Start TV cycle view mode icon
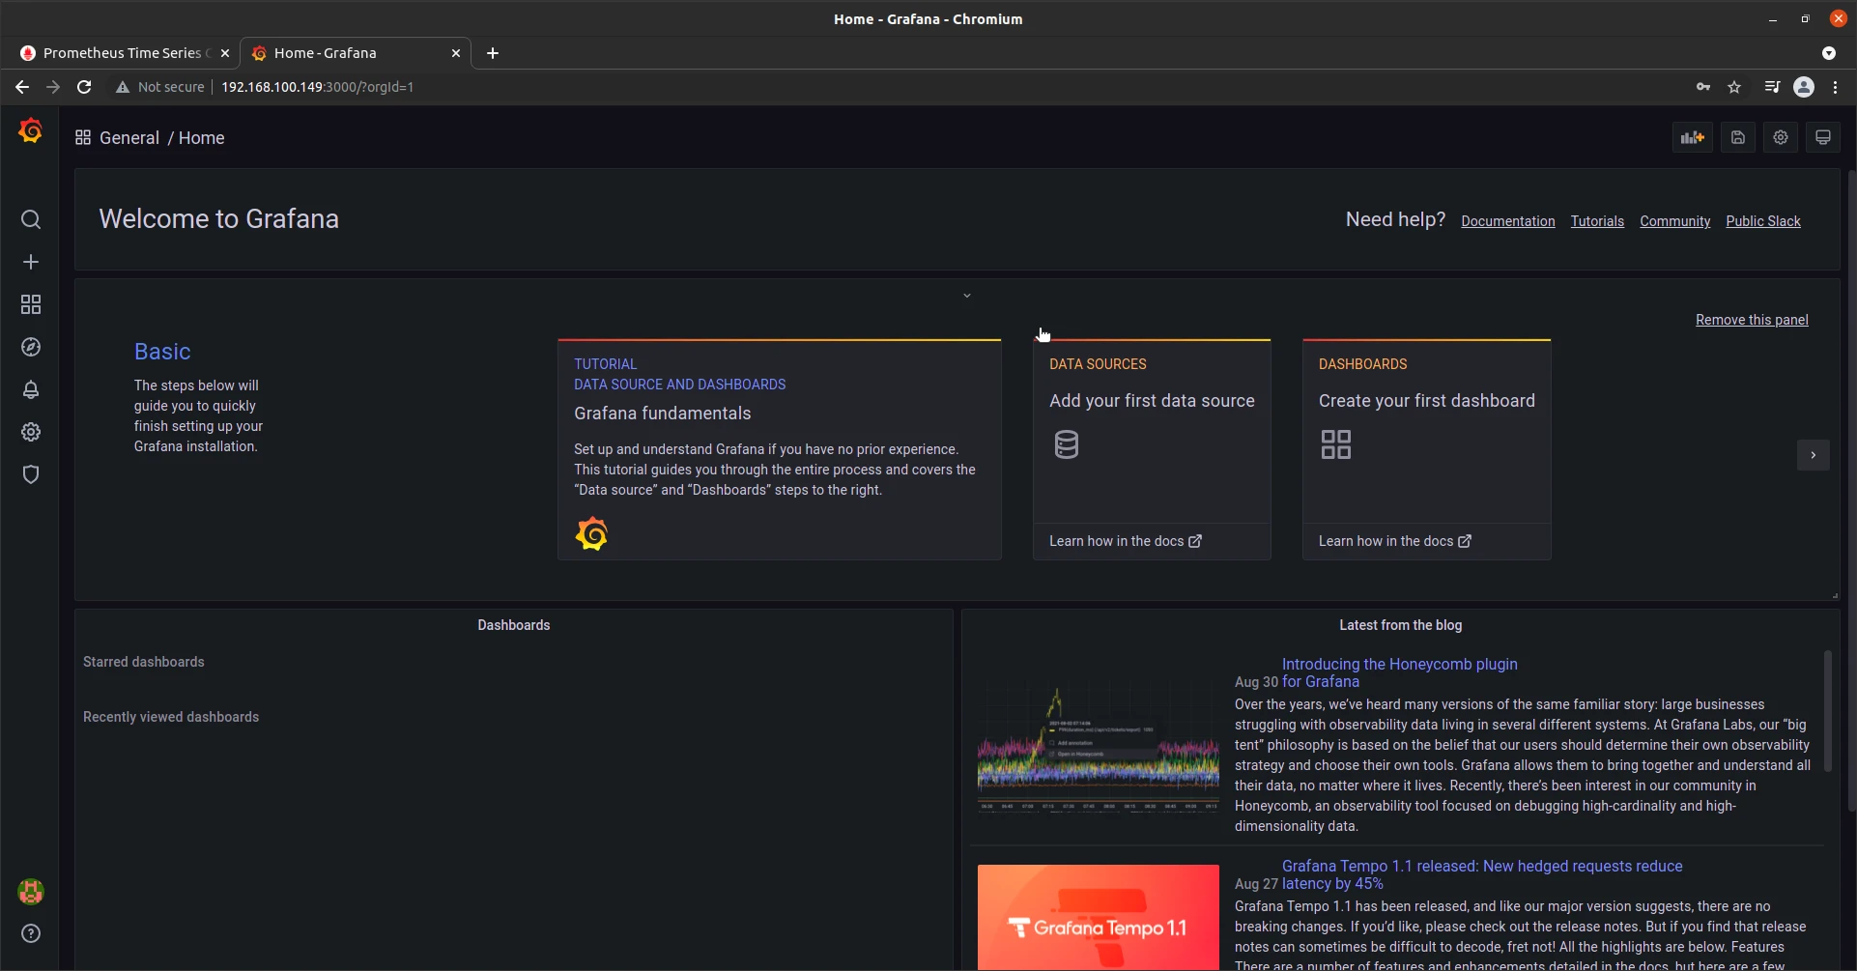Screen dimensions: 1857x971 (x=1822, y=137)
